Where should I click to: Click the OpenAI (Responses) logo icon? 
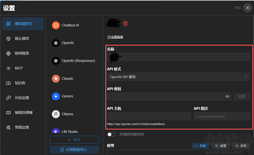(x=56, y=61)
